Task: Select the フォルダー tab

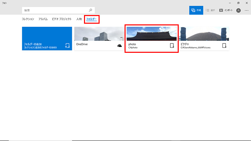Action: pos(91,19)
